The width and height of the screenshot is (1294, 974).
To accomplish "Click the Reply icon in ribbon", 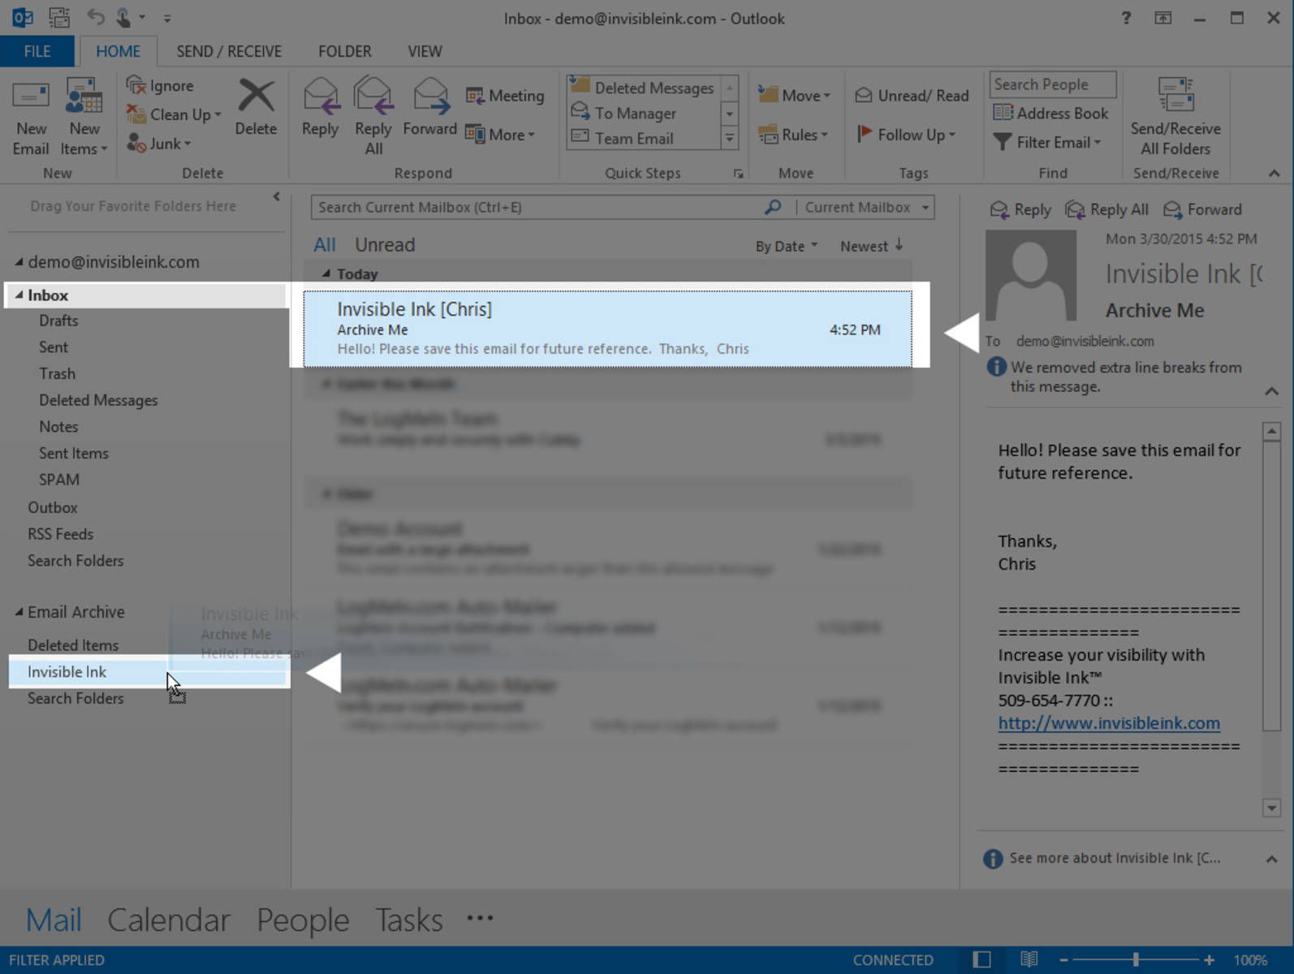I will 320,97.
